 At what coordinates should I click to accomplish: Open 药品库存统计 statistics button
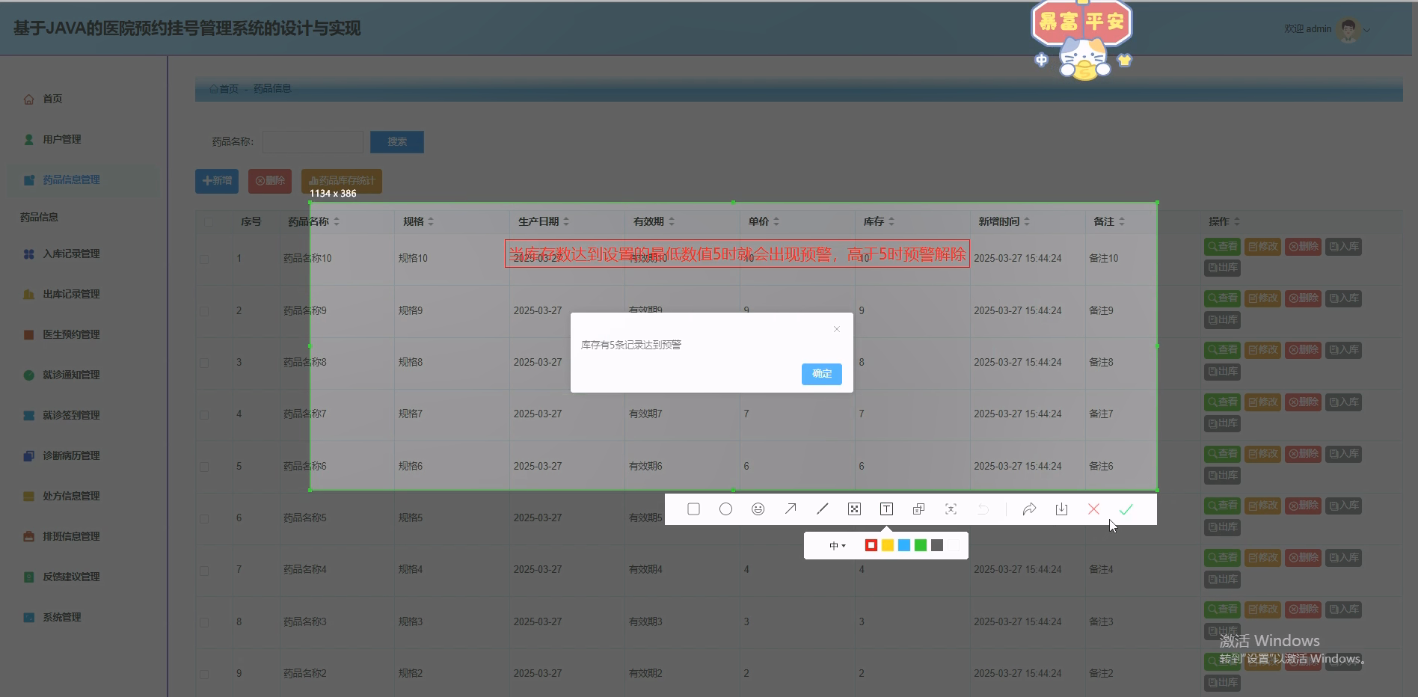pos(342,181)
